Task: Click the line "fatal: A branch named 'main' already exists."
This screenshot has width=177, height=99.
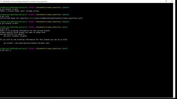Action: click(20, 11)
